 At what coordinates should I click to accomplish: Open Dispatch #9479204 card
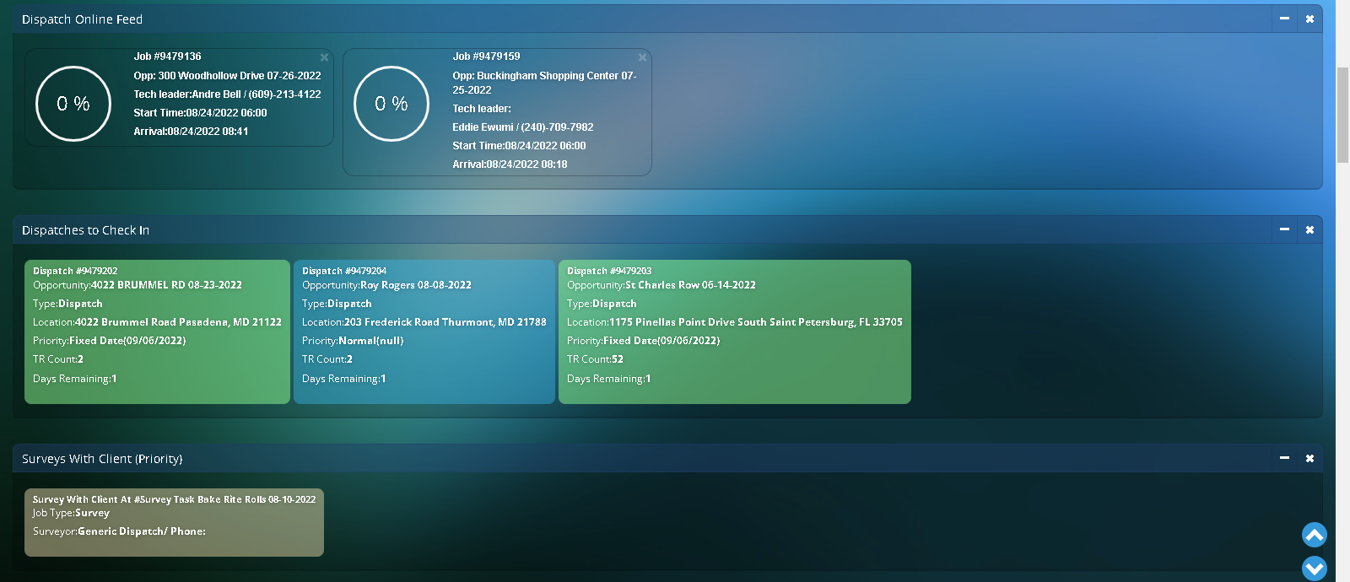tap(424, 331)
